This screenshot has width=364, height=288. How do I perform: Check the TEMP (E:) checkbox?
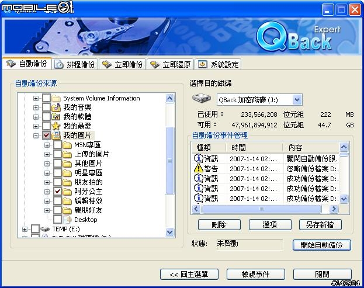point(35,229)
